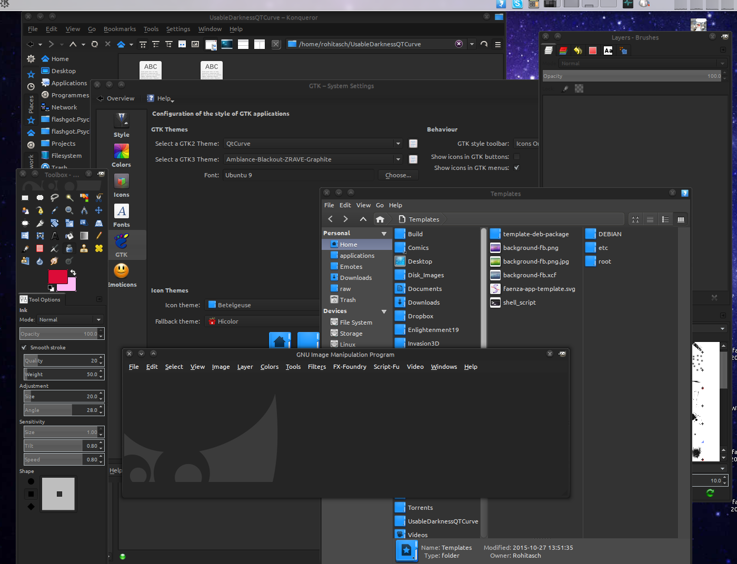
Task: Select the Heal bandage tool
Action: click(99, 248)
